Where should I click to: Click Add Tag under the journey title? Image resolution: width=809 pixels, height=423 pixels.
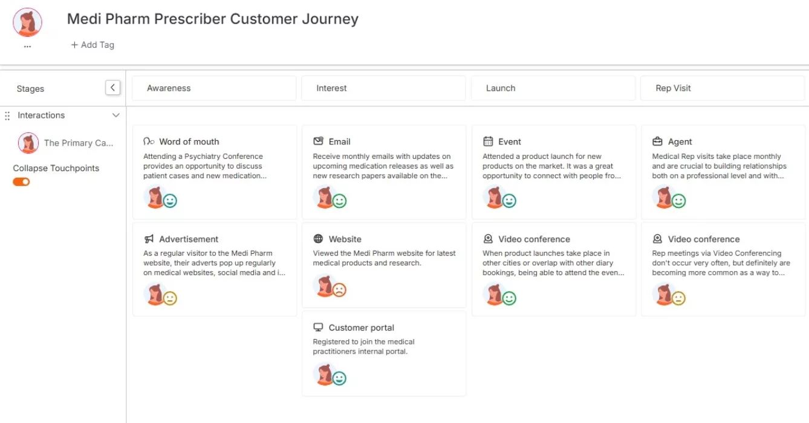93,44
